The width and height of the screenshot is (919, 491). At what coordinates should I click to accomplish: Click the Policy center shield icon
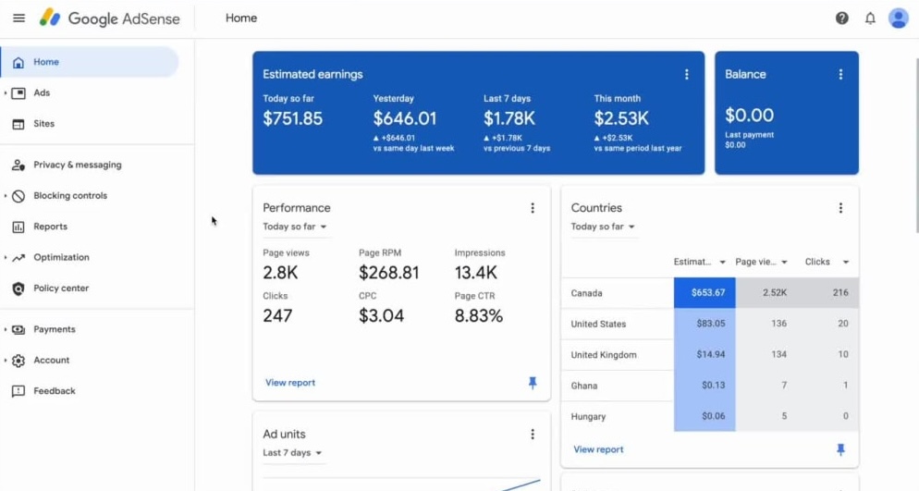pos(18,288)
